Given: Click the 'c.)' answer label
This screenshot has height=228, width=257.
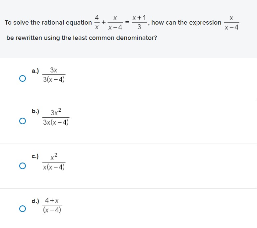Looking at the screenshot, I should (x=35, y=156).
